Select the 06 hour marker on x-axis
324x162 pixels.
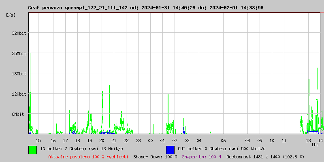(223, 141)
